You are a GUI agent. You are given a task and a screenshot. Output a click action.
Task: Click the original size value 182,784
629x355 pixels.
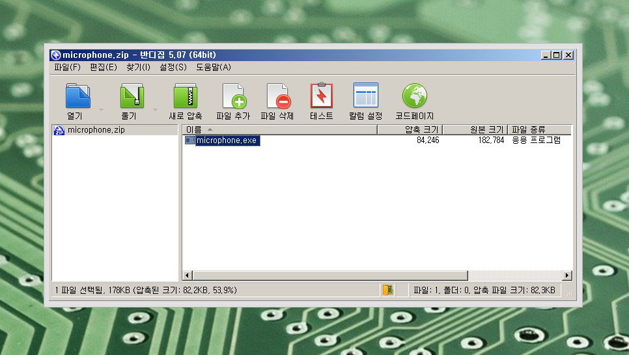[491, 140]
